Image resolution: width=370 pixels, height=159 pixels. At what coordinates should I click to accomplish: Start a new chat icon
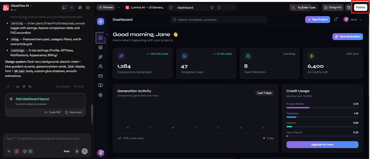coord(80,8)
